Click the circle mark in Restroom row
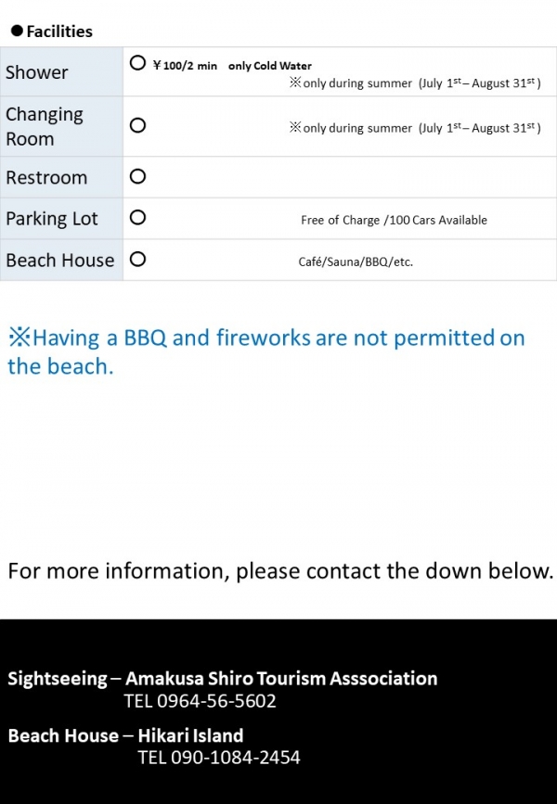 [137, 176]
